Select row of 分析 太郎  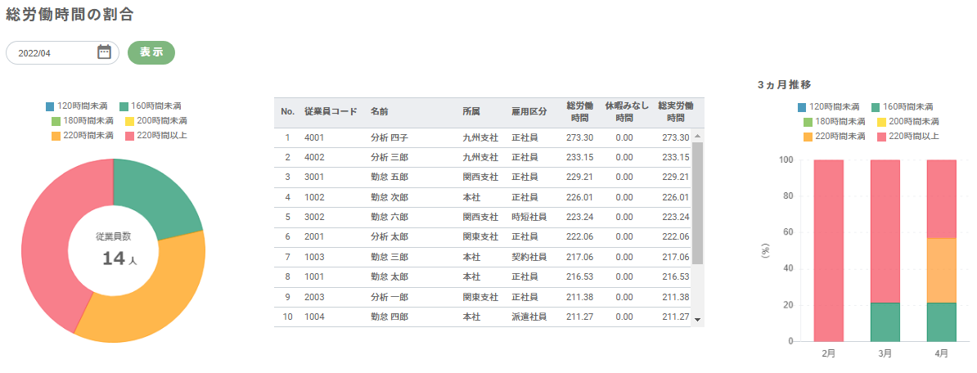(x=483, y=237)
